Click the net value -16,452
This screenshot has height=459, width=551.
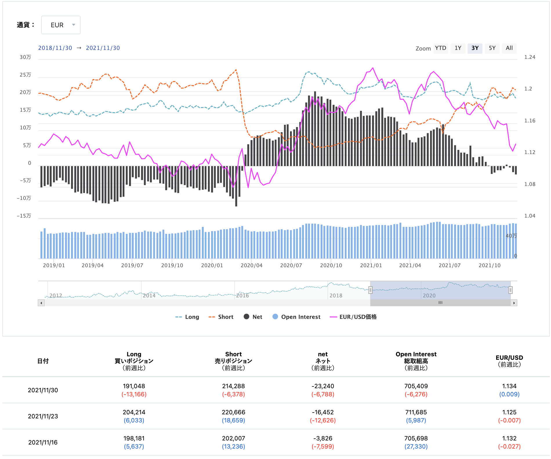(x=323, y=412)
